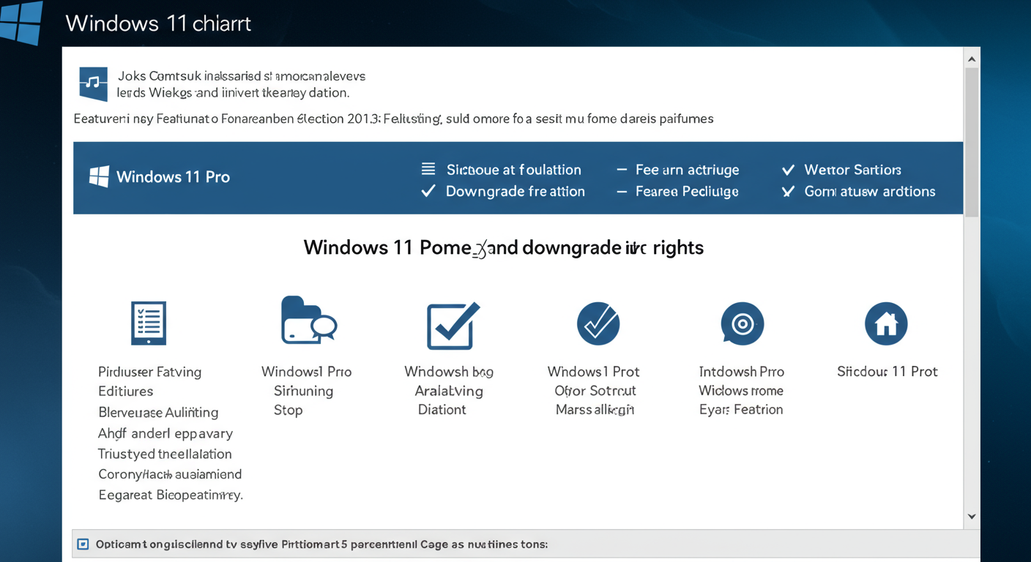This screenshot has width=1031, height=562.
Task: Click the dash icon beside 'Fee arn actriuge'
Action: 622,169
